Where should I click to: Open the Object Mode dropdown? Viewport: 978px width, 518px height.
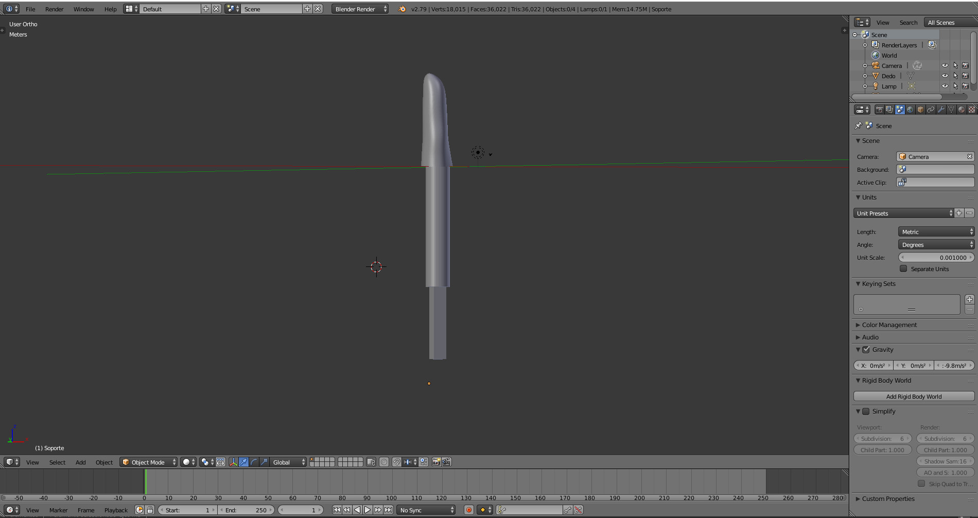click(149, 462)
